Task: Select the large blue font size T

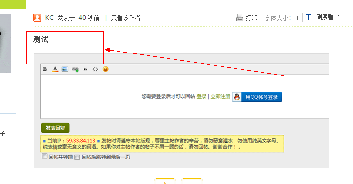Action: (309, 17)
